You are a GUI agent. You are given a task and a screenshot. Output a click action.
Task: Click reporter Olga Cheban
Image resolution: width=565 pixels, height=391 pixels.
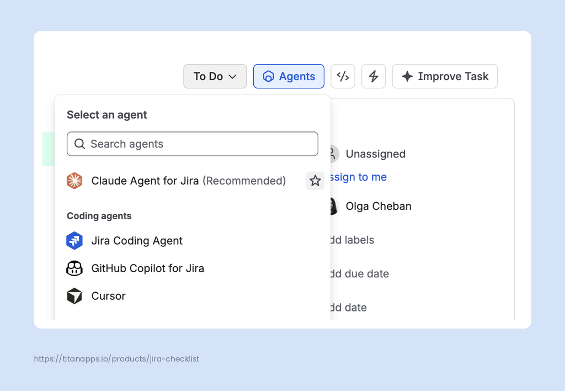[379, 206]
